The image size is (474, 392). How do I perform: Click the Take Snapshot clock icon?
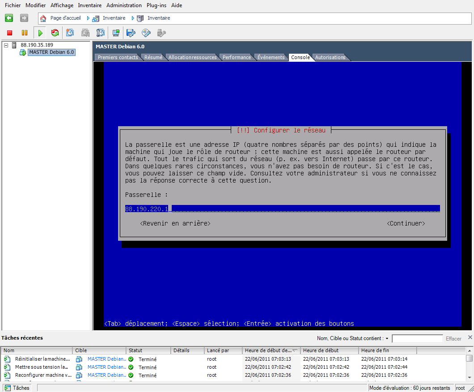[70, 33]
